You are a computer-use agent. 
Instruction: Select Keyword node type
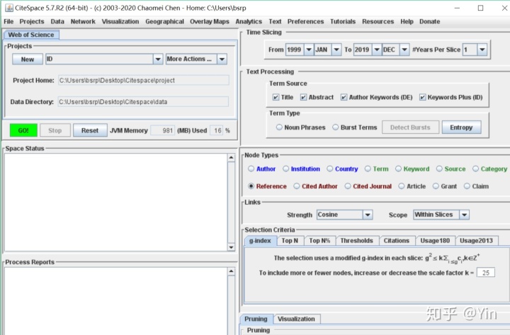point(398,169)
